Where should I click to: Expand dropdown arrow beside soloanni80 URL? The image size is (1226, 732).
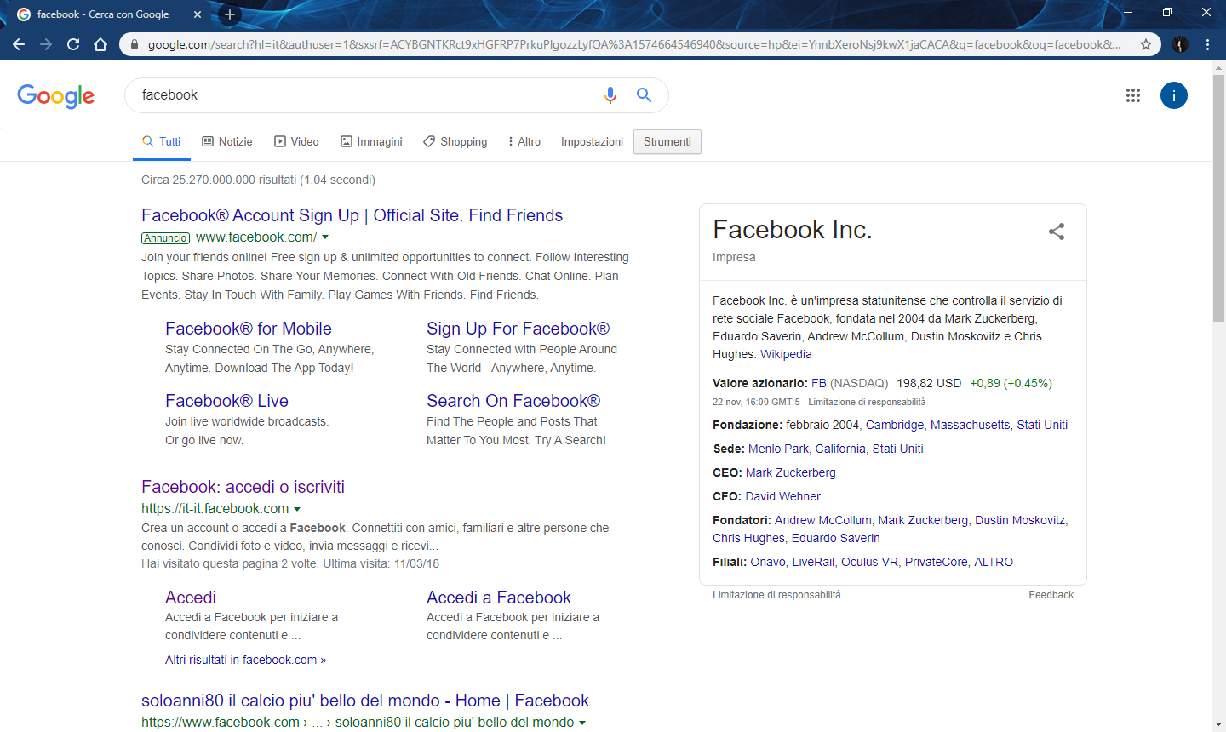click(582, 723)
